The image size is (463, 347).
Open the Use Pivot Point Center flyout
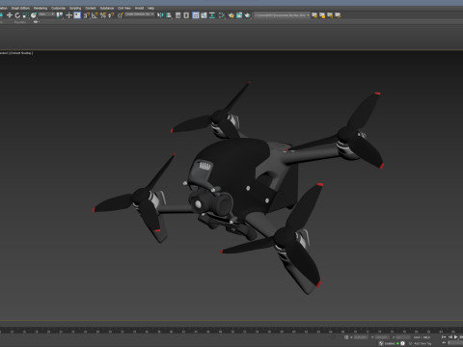[60, 15]
